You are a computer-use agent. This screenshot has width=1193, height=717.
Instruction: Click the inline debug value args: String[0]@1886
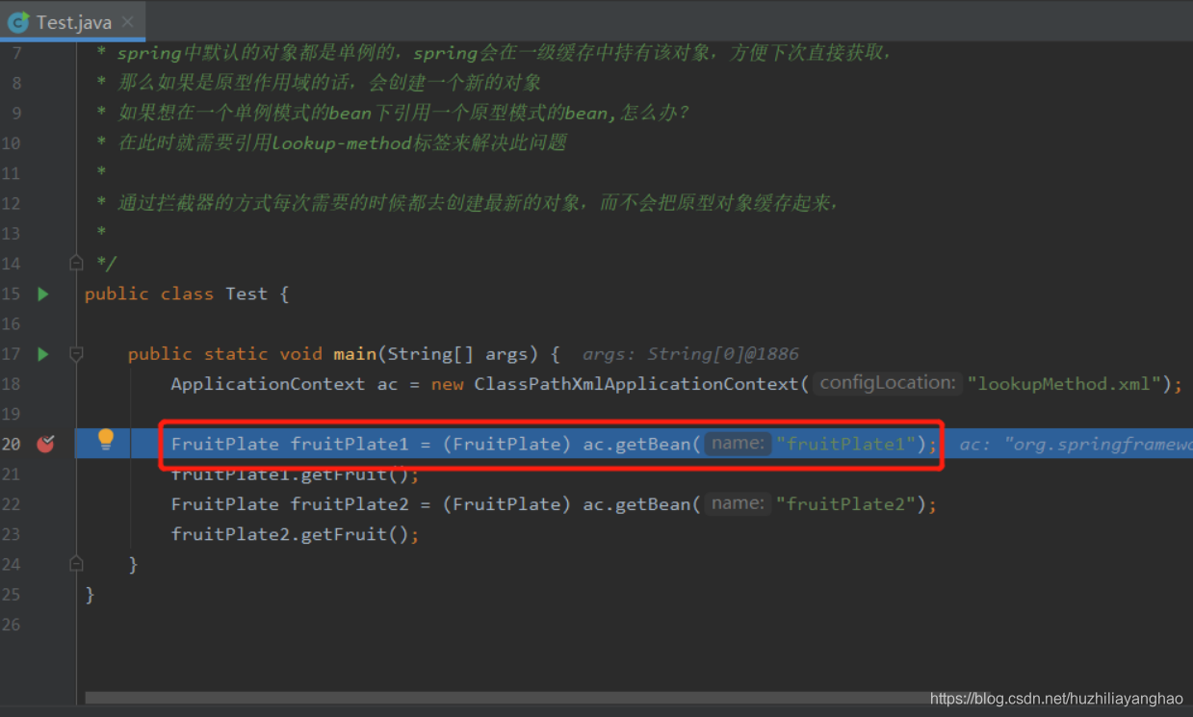pyautogui.click(x=690, y=354)
